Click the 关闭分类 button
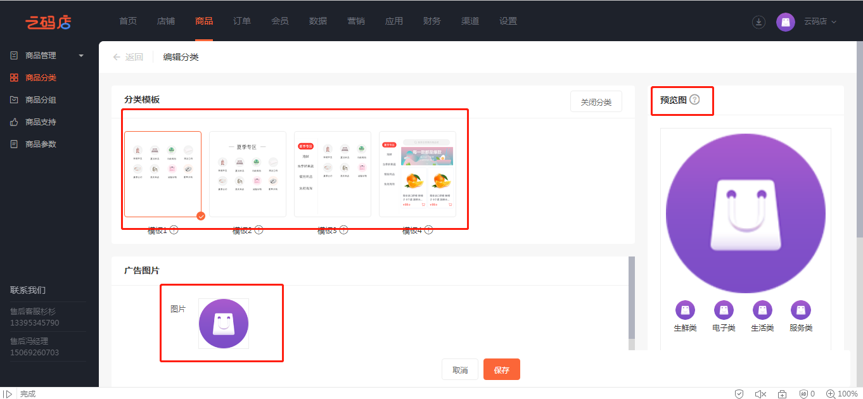The image size is (863, 399). [x=596, y=102]
